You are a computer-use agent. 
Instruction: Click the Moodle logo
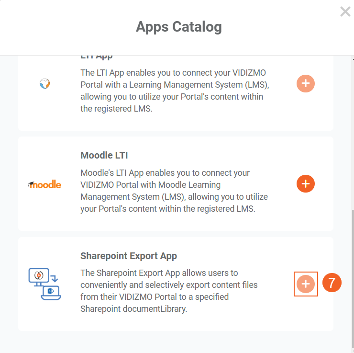(x=44, y=184)
